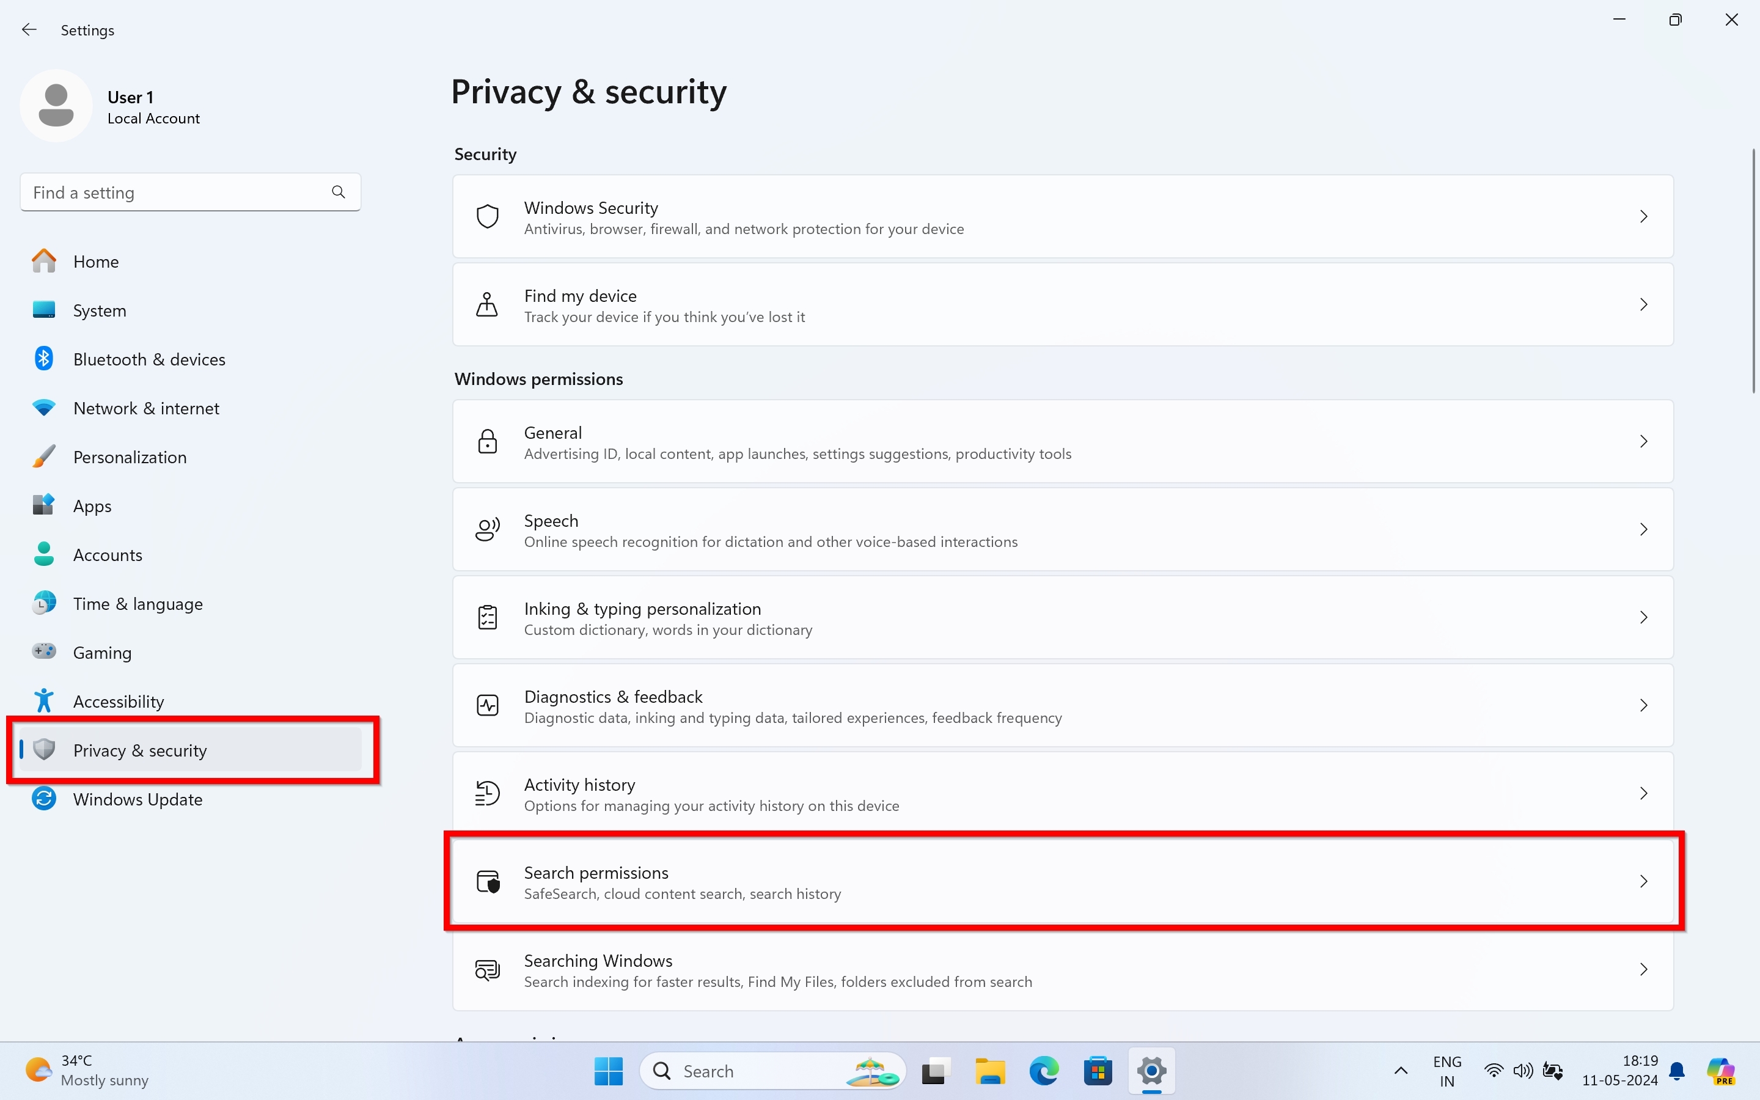Select Accessibility in the sidebar
The height and width of the screenshot is (1100, 1760).
click(119, 702)
